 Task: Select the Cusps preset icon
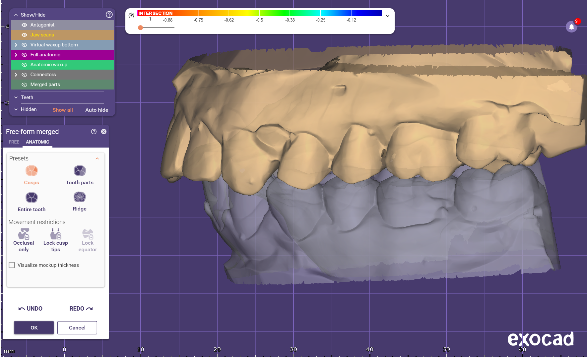32,171
